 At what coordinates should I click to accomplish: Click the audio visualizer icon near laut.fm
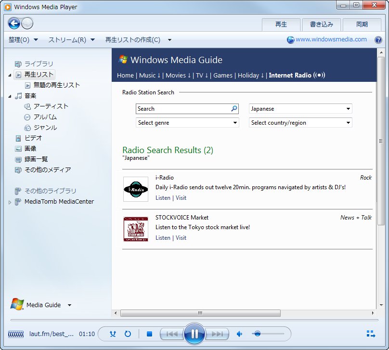[16, 334]
